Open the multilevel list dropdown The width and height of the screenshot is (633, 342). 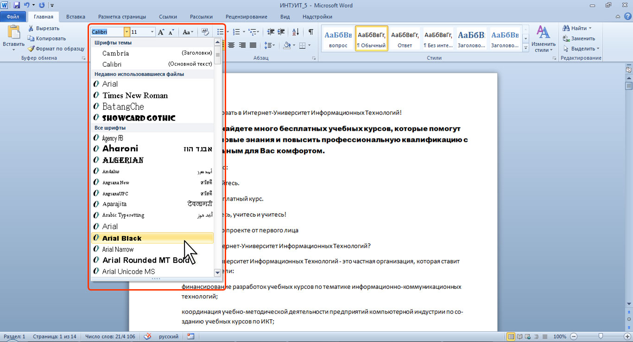[259, 32]
